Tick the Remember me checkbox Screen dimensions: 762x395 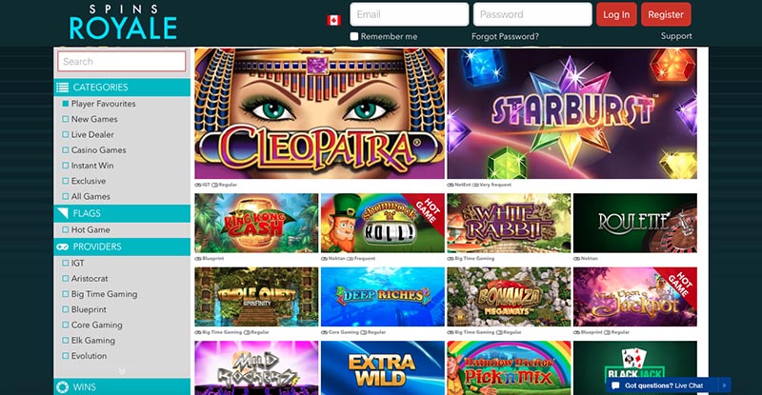[x=354, y=36]
